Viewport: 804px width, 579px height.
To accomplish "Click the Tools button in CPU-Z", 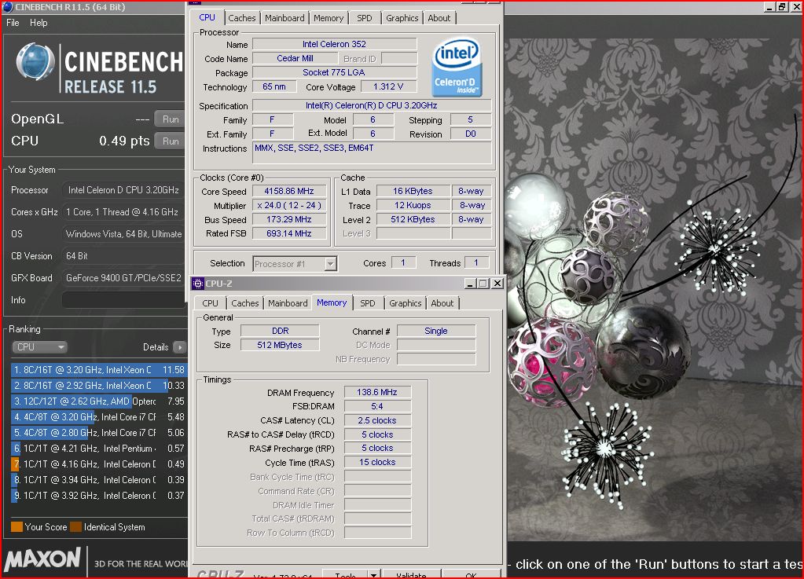I will point(345,574).
